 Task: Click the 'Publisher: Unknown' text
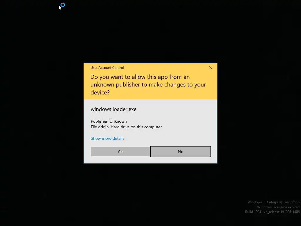109,121
